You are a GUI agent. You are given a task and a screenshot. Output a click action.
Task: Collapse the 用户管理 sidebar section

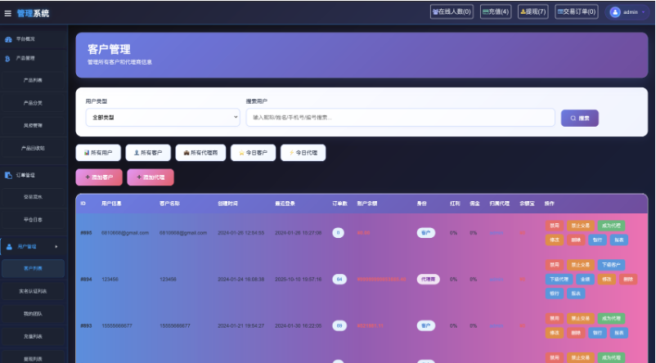click(33, 246)
